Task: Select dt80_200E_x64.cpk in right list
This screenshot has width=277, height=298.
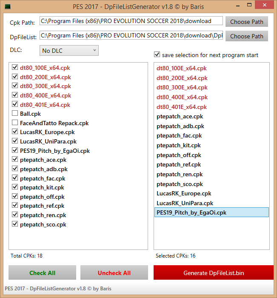Action: [211, 78]
